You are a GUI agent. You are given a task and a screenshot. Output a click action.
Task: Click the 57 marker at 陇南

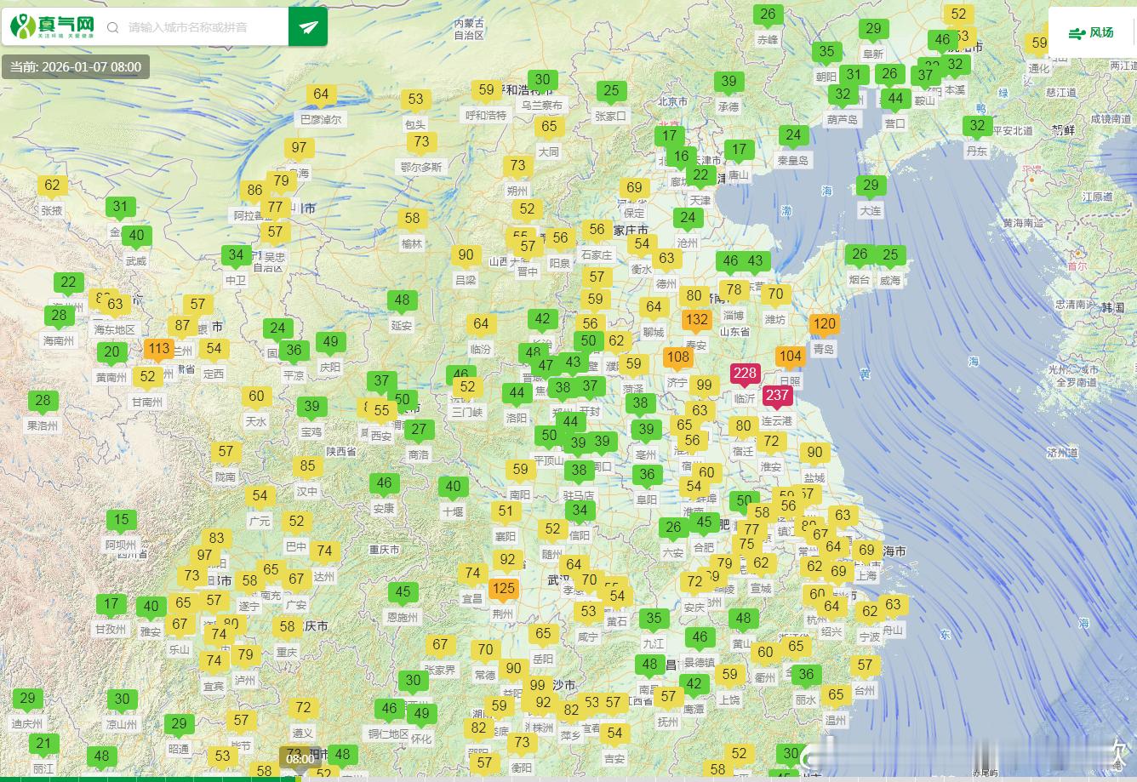pyautogui.click(x=226, y=453)
